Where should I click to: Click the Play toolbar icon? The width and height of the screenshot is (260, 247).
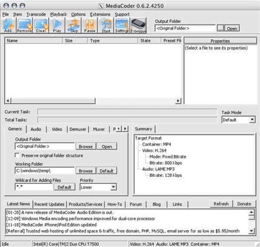click(x=57, y=26)
